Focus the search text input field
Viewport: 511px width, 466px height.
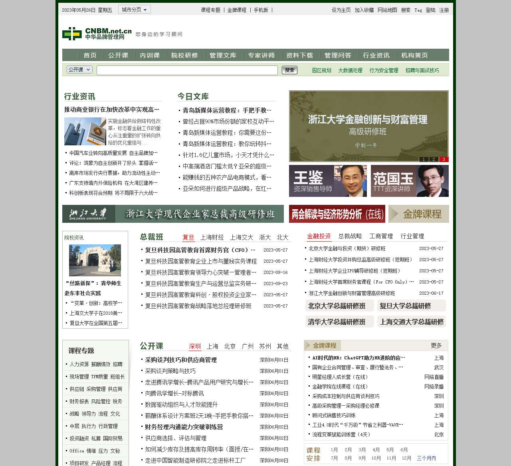[x=187, y=70]
